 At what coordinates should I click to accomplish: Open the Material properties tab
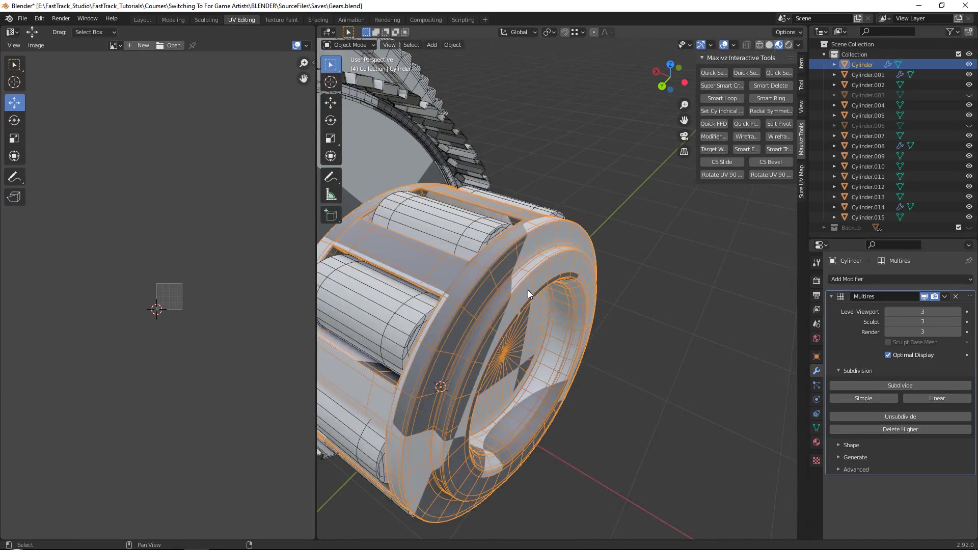817,442
